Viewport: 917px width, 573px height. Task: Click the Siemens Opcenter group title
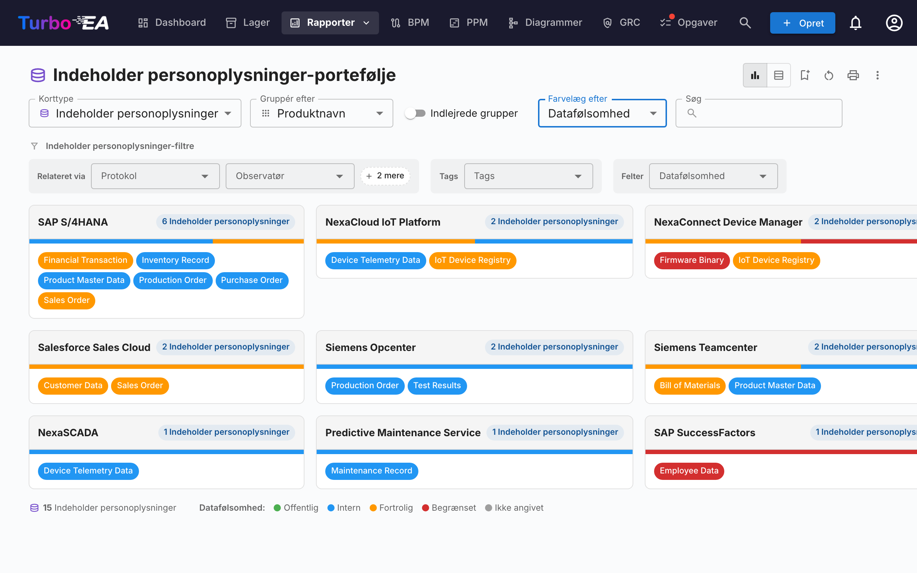(370, 347)
